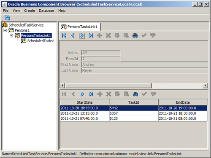This screenshot has height=158, width=211.
Task: Click EndDate cell 2011-10-21 18:30:00.0
Action: [x=183, y=113]
